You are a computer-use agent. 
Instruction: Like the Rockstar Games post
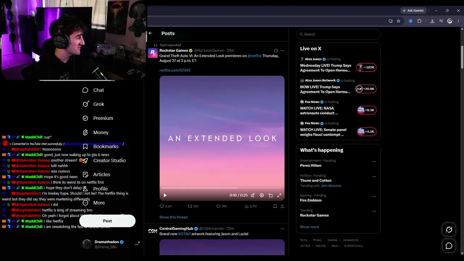(221, 206)
